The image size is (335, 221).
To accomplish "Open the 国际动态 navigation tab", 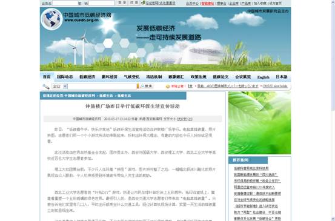I will 65,77.
